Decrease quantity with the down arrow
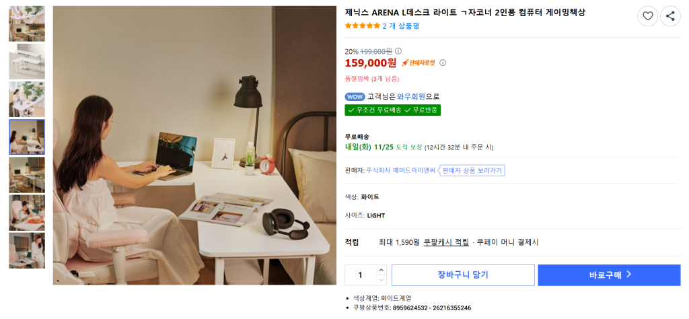This screenshot has width=689, height=319. [x=382, y=280]
